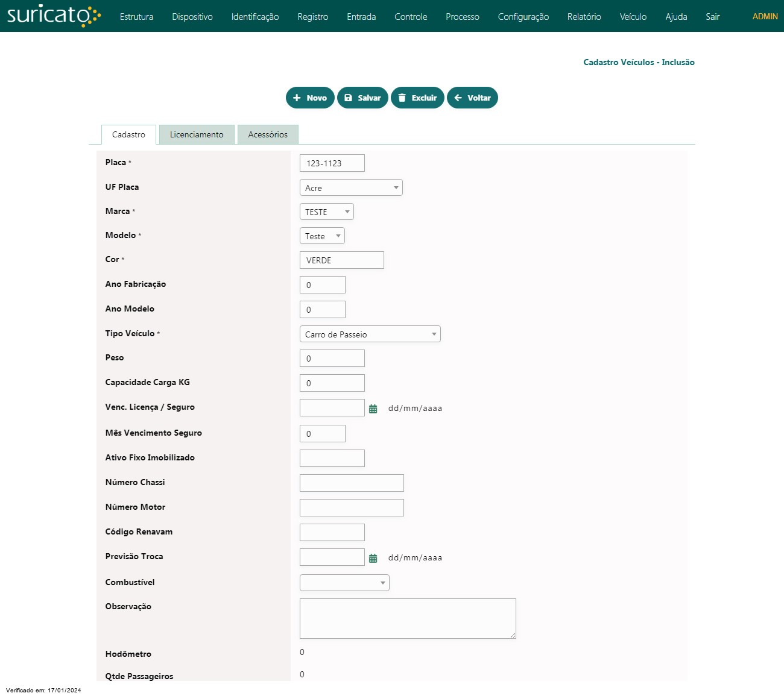Image resolution: width=784 pixels, height=699 pixels.
Task: Go back using Voltar button
Action: [472, 98]
